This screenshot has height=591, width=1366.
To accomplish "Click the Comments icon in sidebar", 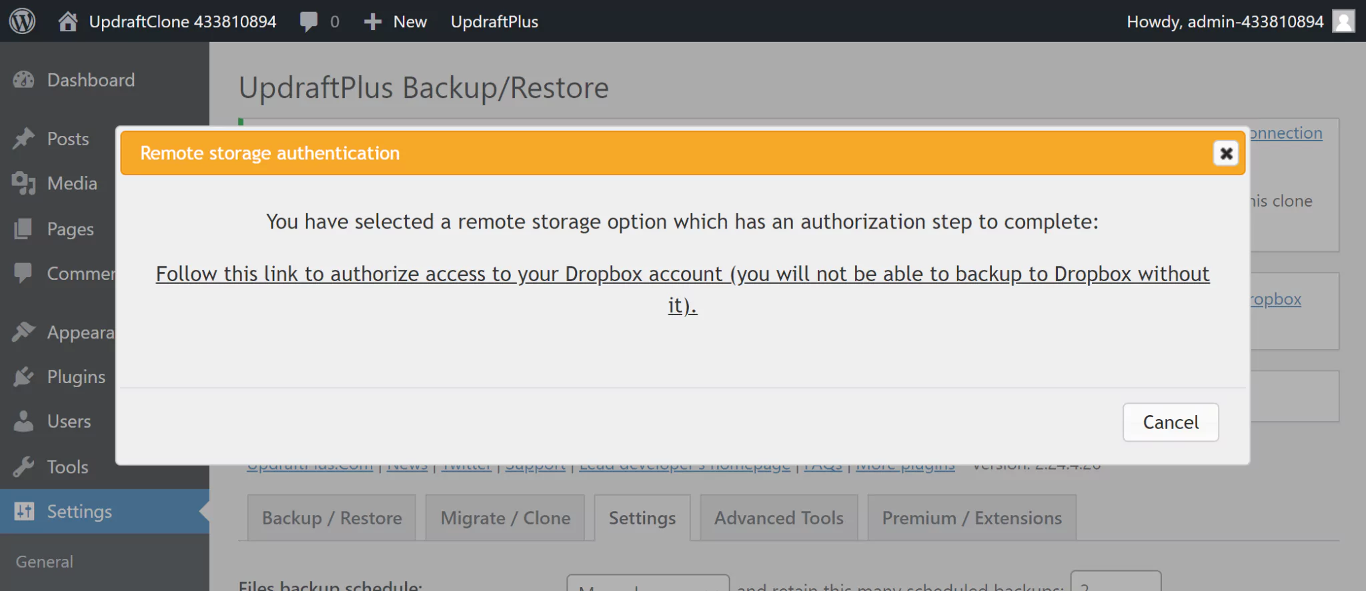I will (23, 273).
